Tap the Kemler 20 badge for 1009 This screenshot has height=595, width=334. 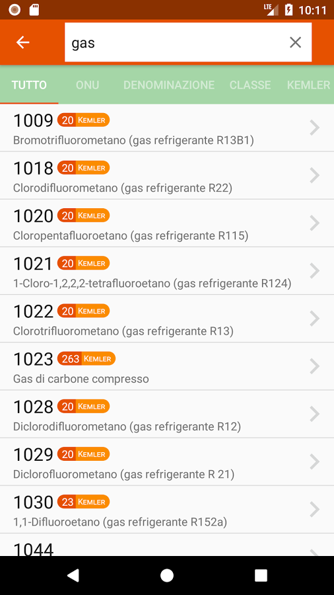click(x=83, y=120)
